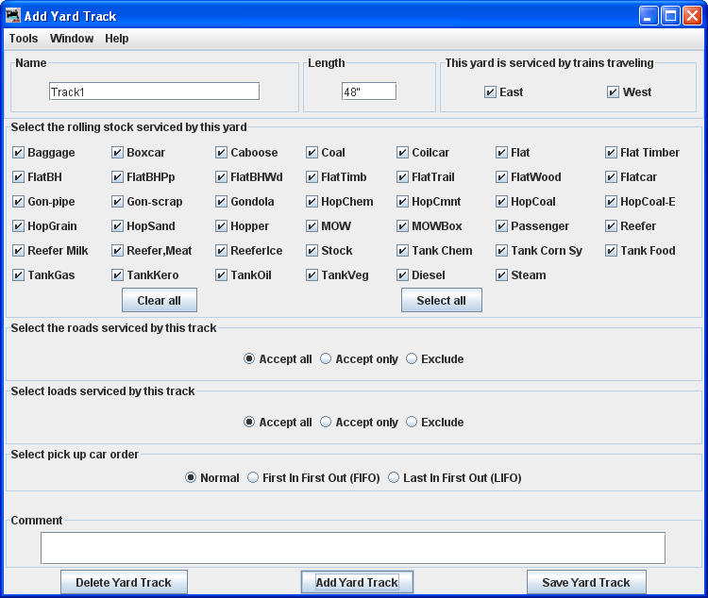Open the Tools menu
The image size is (708, 598).
pos(24,39)
